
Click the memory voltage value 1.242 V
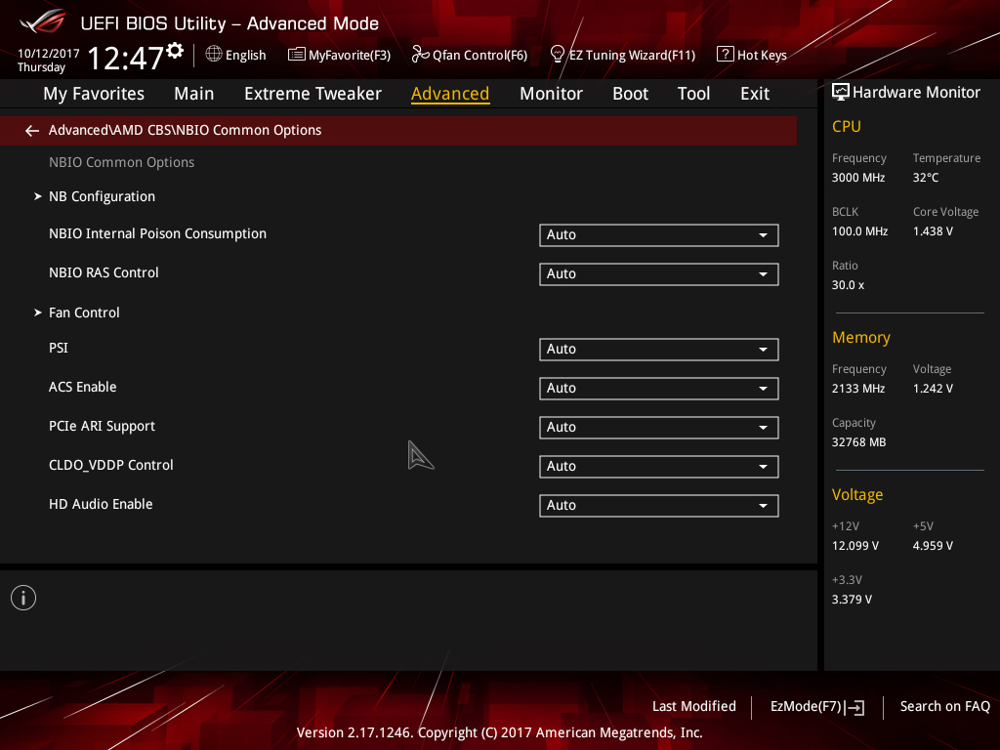click(x=933, y=389)
